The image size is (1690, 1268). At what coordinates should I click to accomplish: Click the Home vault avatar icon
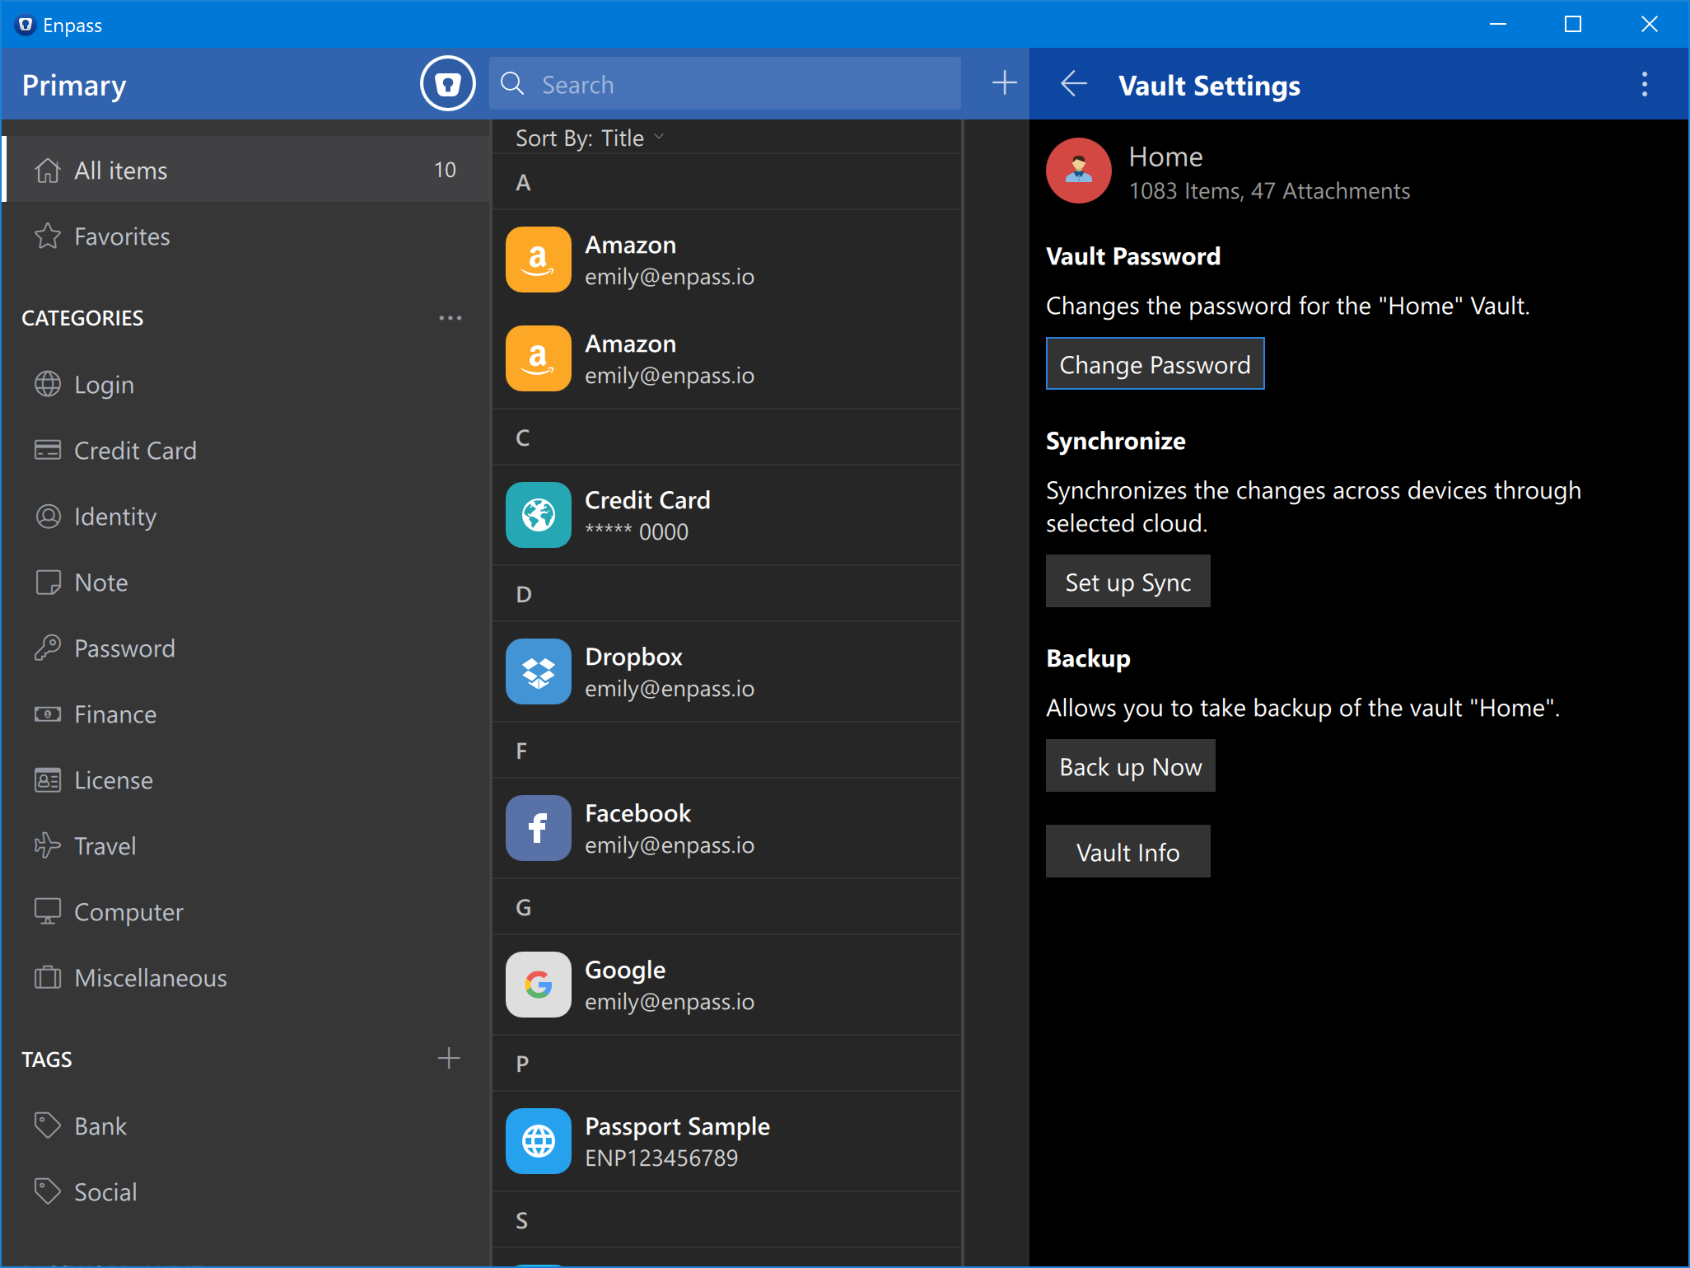coord(1078,171)
